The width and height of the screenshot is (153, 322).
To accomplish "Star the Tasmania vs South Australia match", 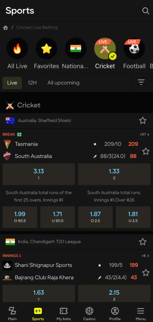I will tap(146, 151).
